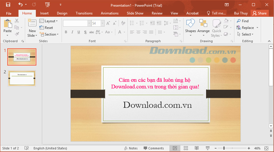Click the zoom slider handle

224,148
